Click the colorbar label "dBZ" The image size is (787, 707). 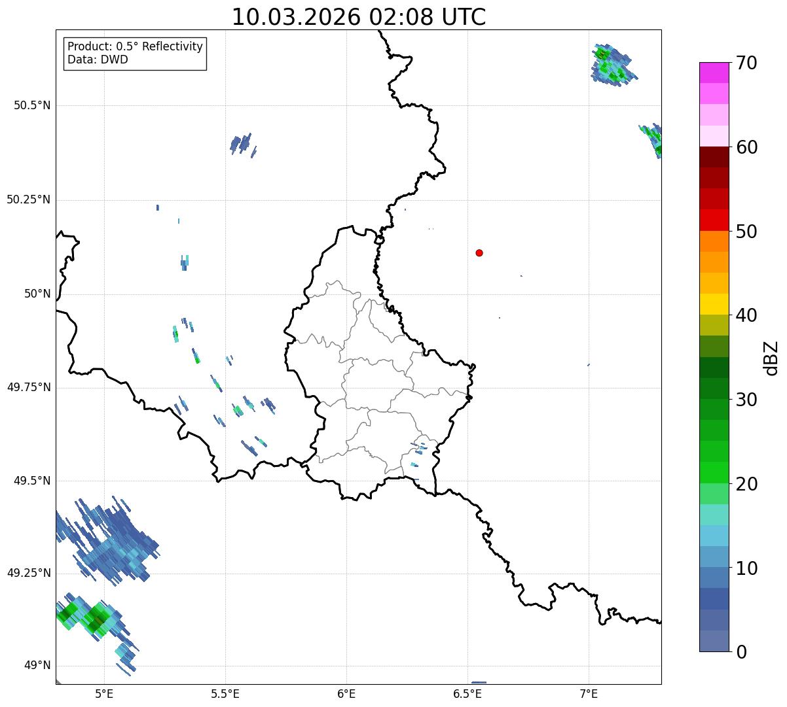771,358
